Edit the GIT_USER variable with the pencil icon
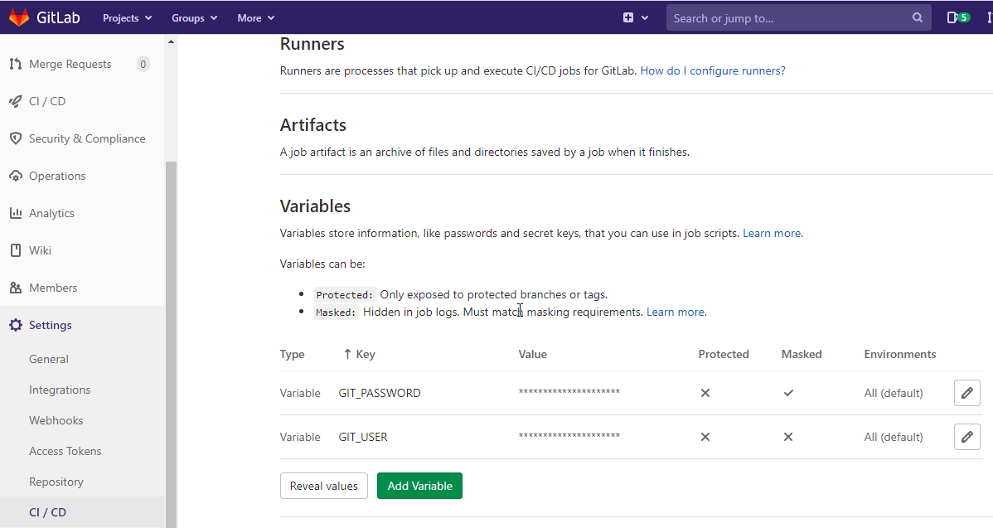This screenshot has width=993, height=528. tap(966, 437)
